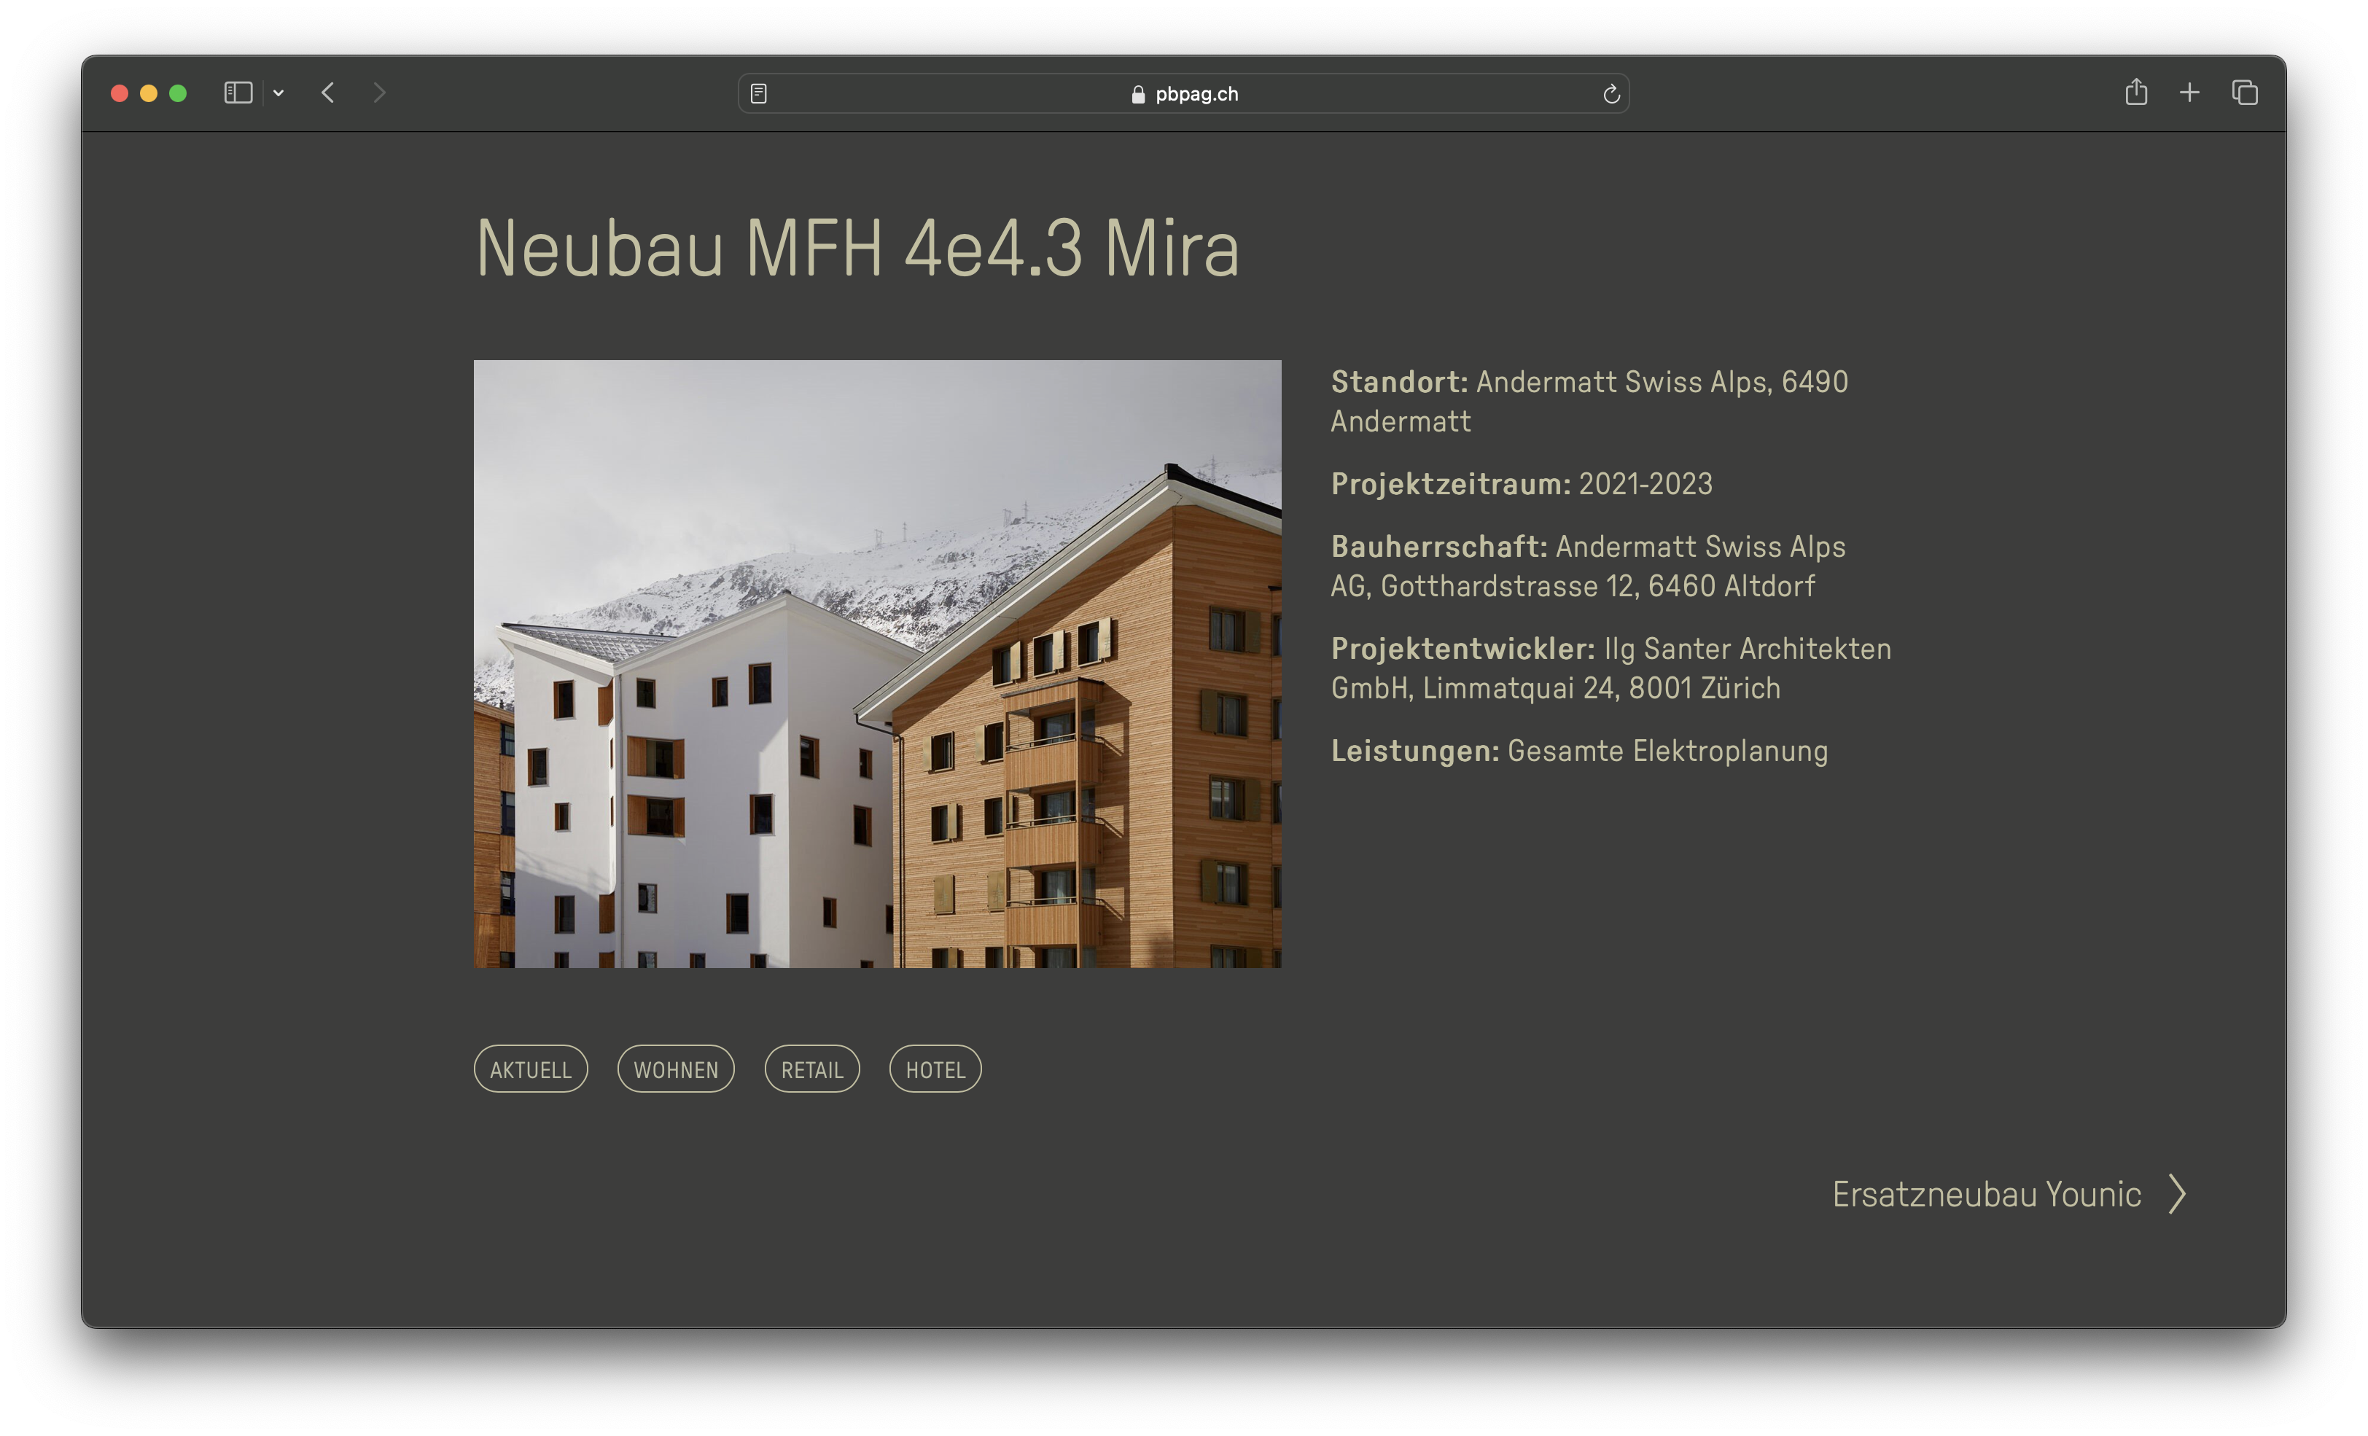The height and width of the screenshot is (1436, 2368).
Task: Click the next project chevron arrow
Action: coord(2178,1195)
